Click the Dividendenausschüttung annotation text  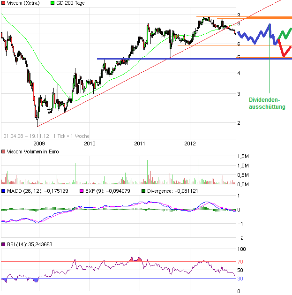point(267,103)
